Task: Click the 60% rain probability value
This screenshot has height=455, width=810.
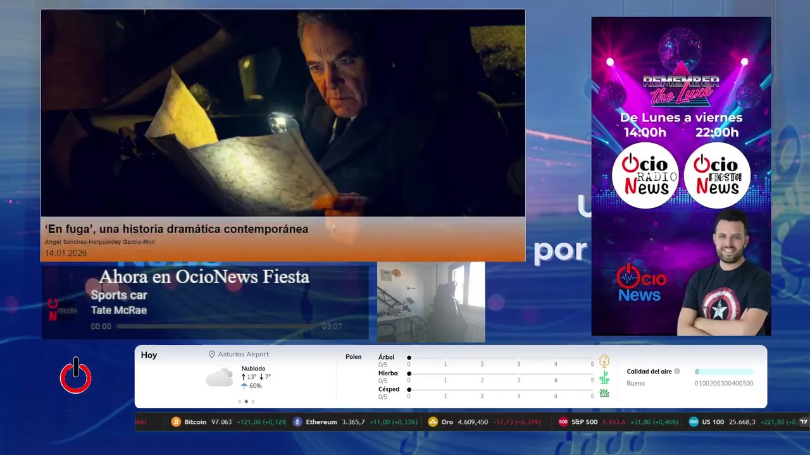Action: click(x=256, y=386)
